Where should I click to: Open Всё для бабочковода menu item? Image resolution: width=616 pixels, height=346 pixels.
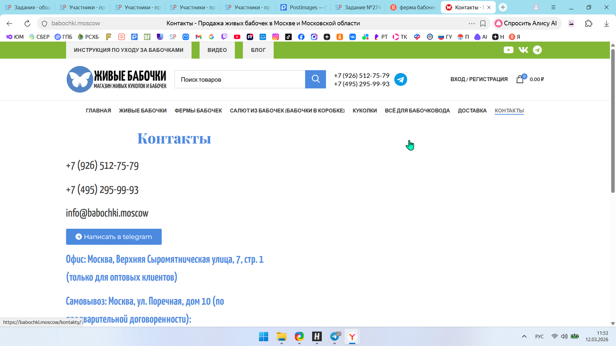pos(417,111)
